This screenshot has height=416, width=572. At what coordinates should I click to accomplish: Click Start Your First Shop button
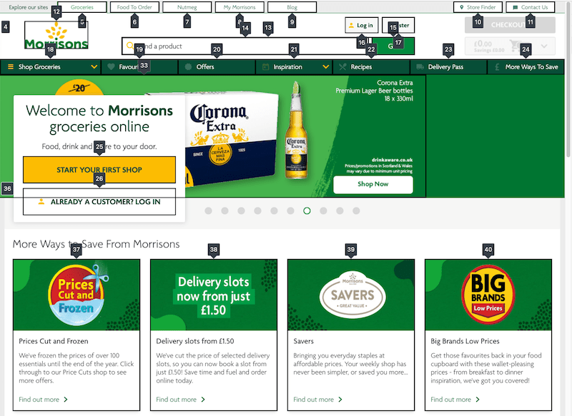point(99,170)
